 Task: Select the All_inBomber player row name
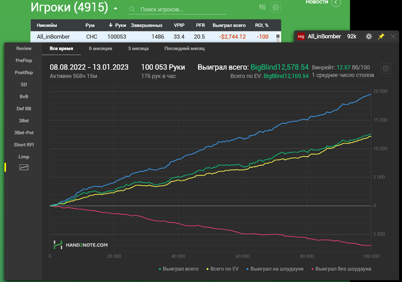pyautogui.click(x=53, y=37)
